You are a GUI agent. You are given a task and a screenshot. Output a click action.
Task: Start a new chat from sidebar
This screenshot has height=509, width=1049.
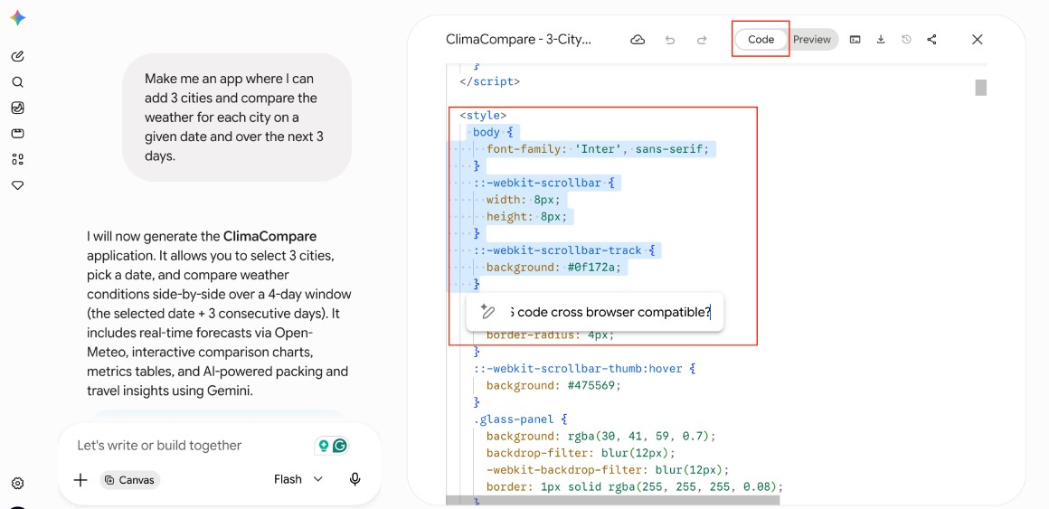pyautogui.click(x=18, y=56)
